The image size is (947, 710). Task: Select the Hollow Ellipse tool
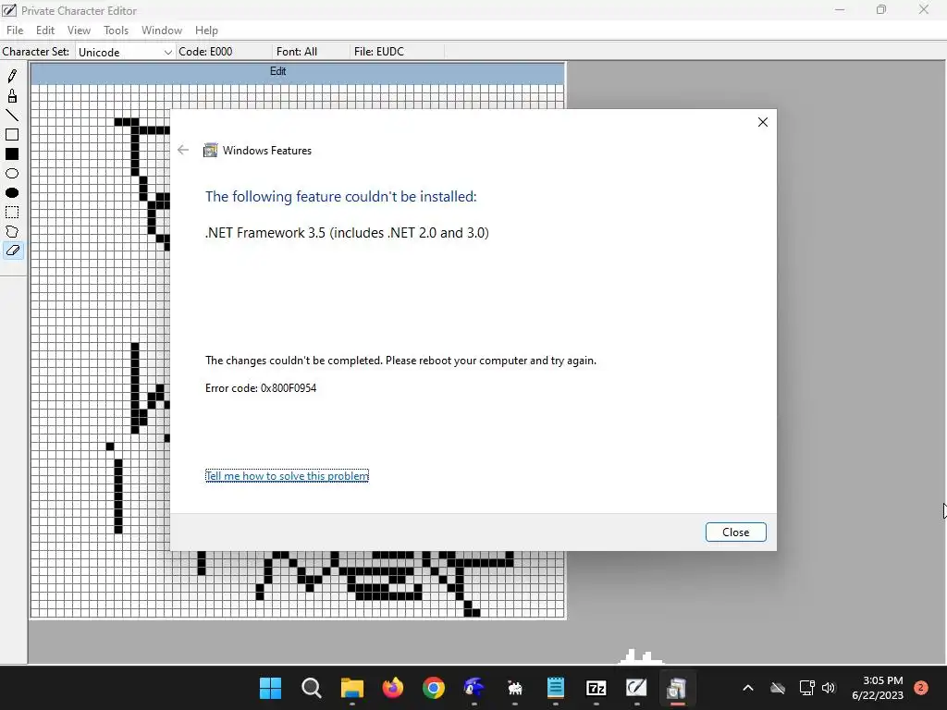pyautogui.click(x=12, y=173)
